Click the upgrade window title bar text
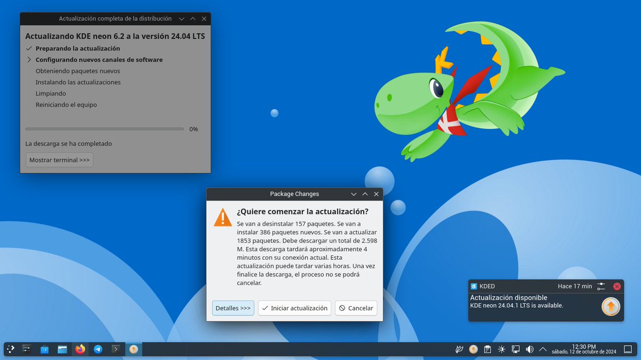Viewport: 641px width, 360px height. click(x=115, y=19)
